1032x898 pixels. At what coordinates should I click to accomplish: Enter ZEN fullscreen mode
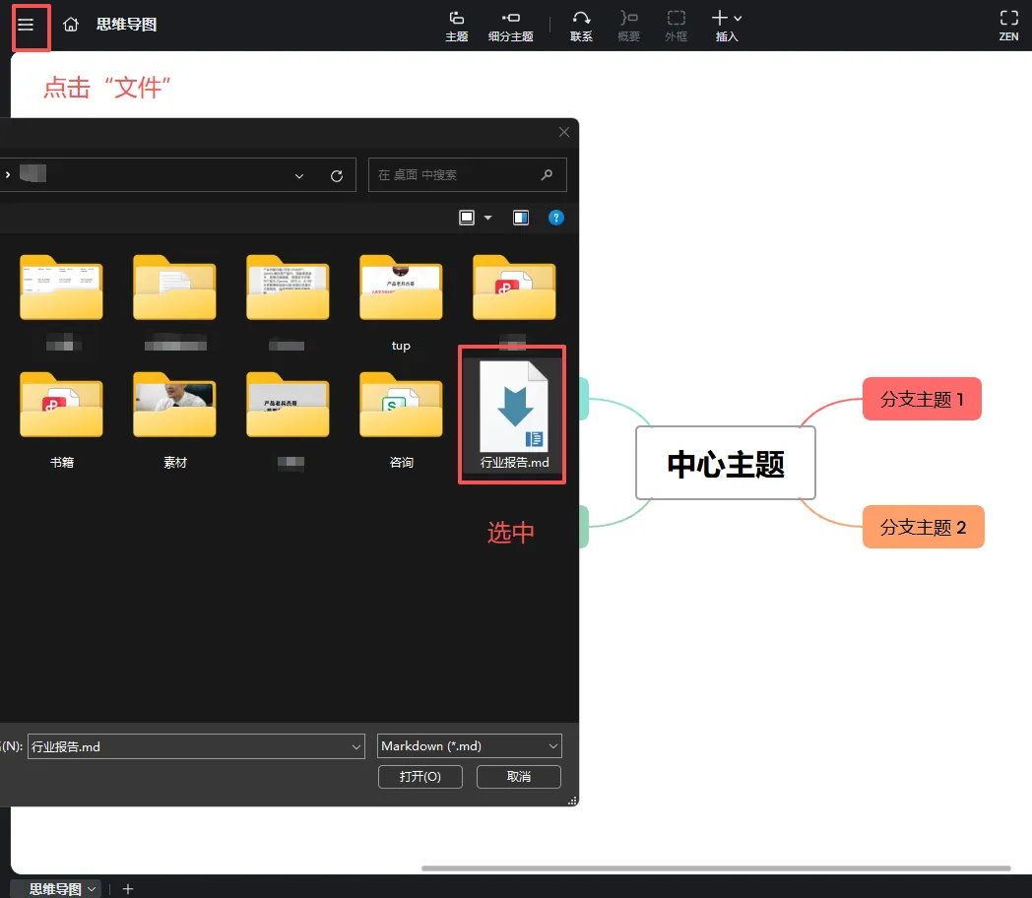[x=1008, y=26]
